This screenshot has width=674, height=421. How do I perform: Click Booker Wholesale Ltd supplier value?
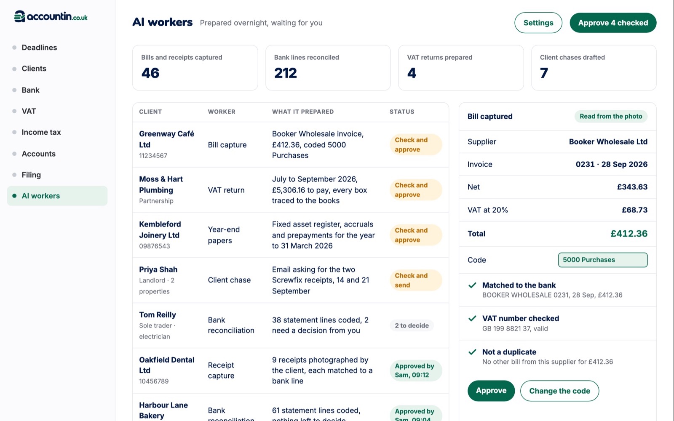click(608, 142)
